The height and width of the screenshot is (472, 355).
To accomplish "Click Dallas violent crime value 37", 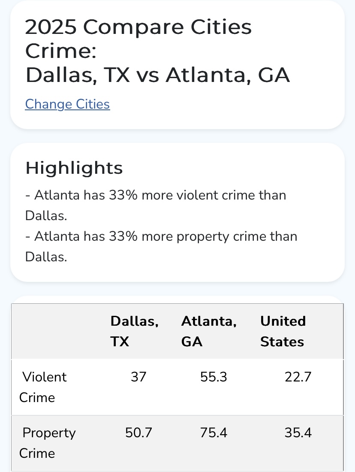I will tap(138, 377).
